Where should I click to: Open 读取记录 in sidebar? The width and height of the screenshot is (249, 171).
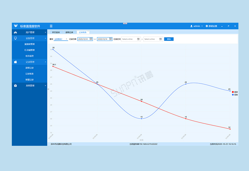(30, 68)
